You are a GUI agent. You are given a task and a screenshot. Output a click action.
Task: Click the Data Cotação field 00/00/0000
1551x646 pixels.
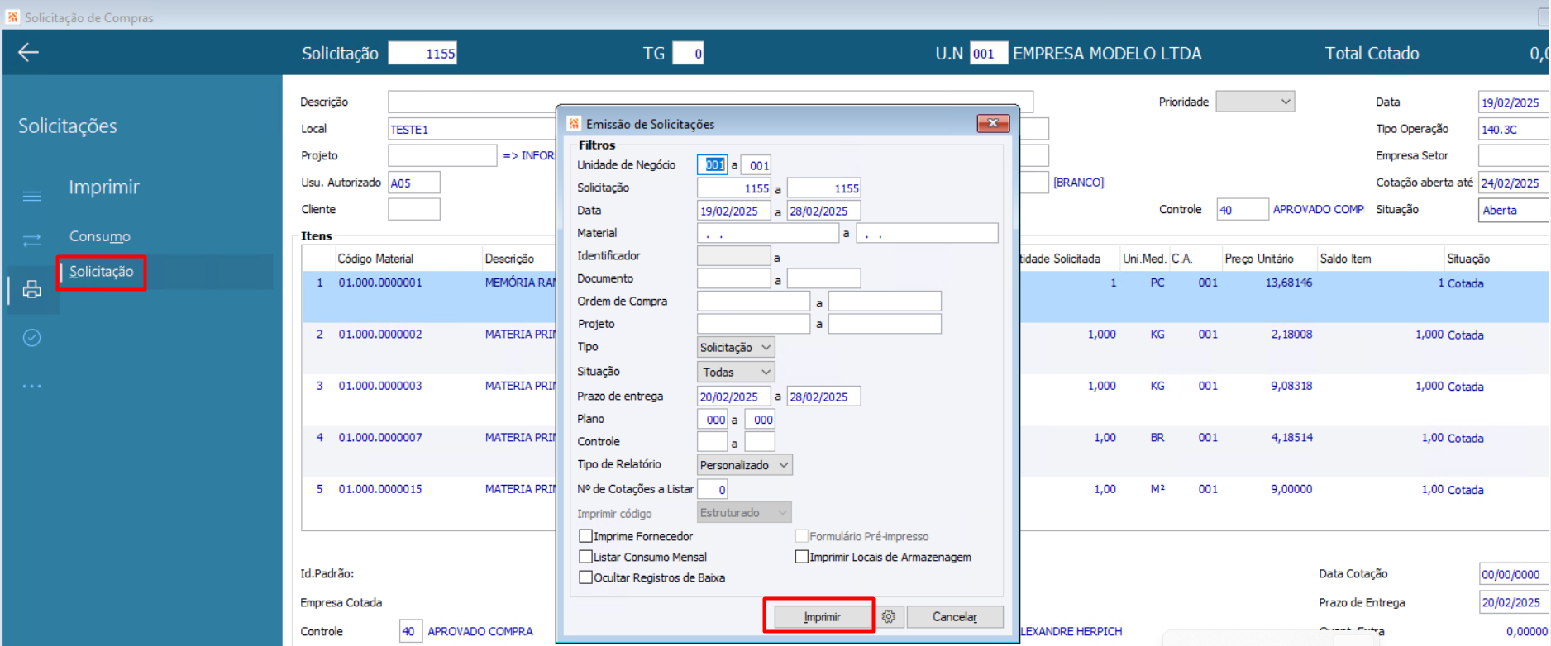(x=1514, y=574)
